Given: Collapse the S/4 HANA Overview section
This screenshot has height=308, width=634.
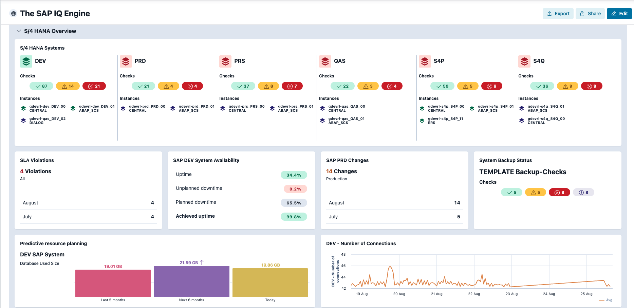Looking at the screenshot, I should coord(19,31).
